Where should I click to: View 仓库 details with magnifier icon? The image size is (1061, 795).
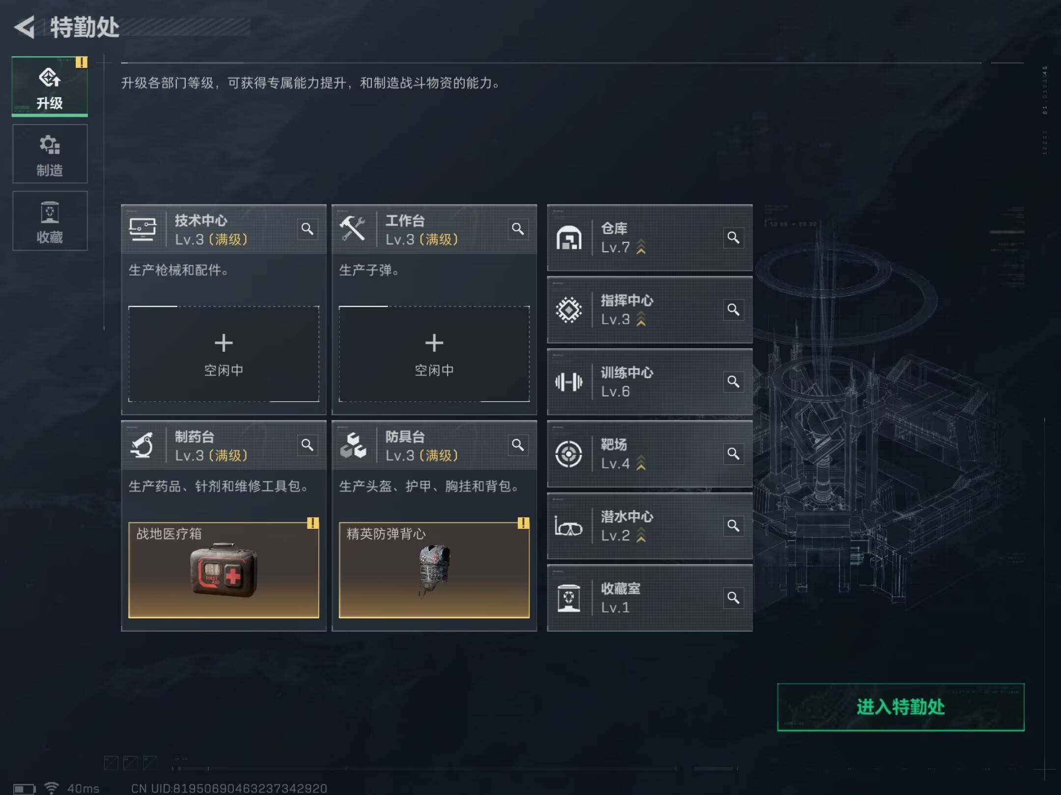point(733,238)
